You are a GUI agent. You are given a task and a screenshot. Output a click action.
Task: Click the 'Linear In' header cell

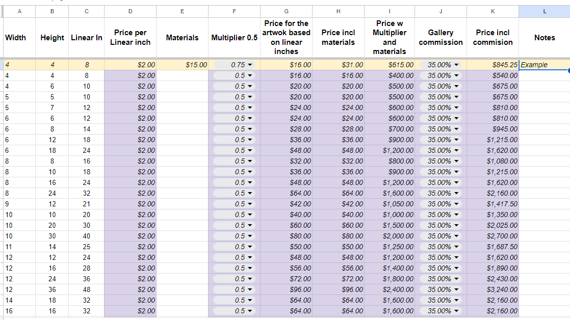tap(87, 37)
